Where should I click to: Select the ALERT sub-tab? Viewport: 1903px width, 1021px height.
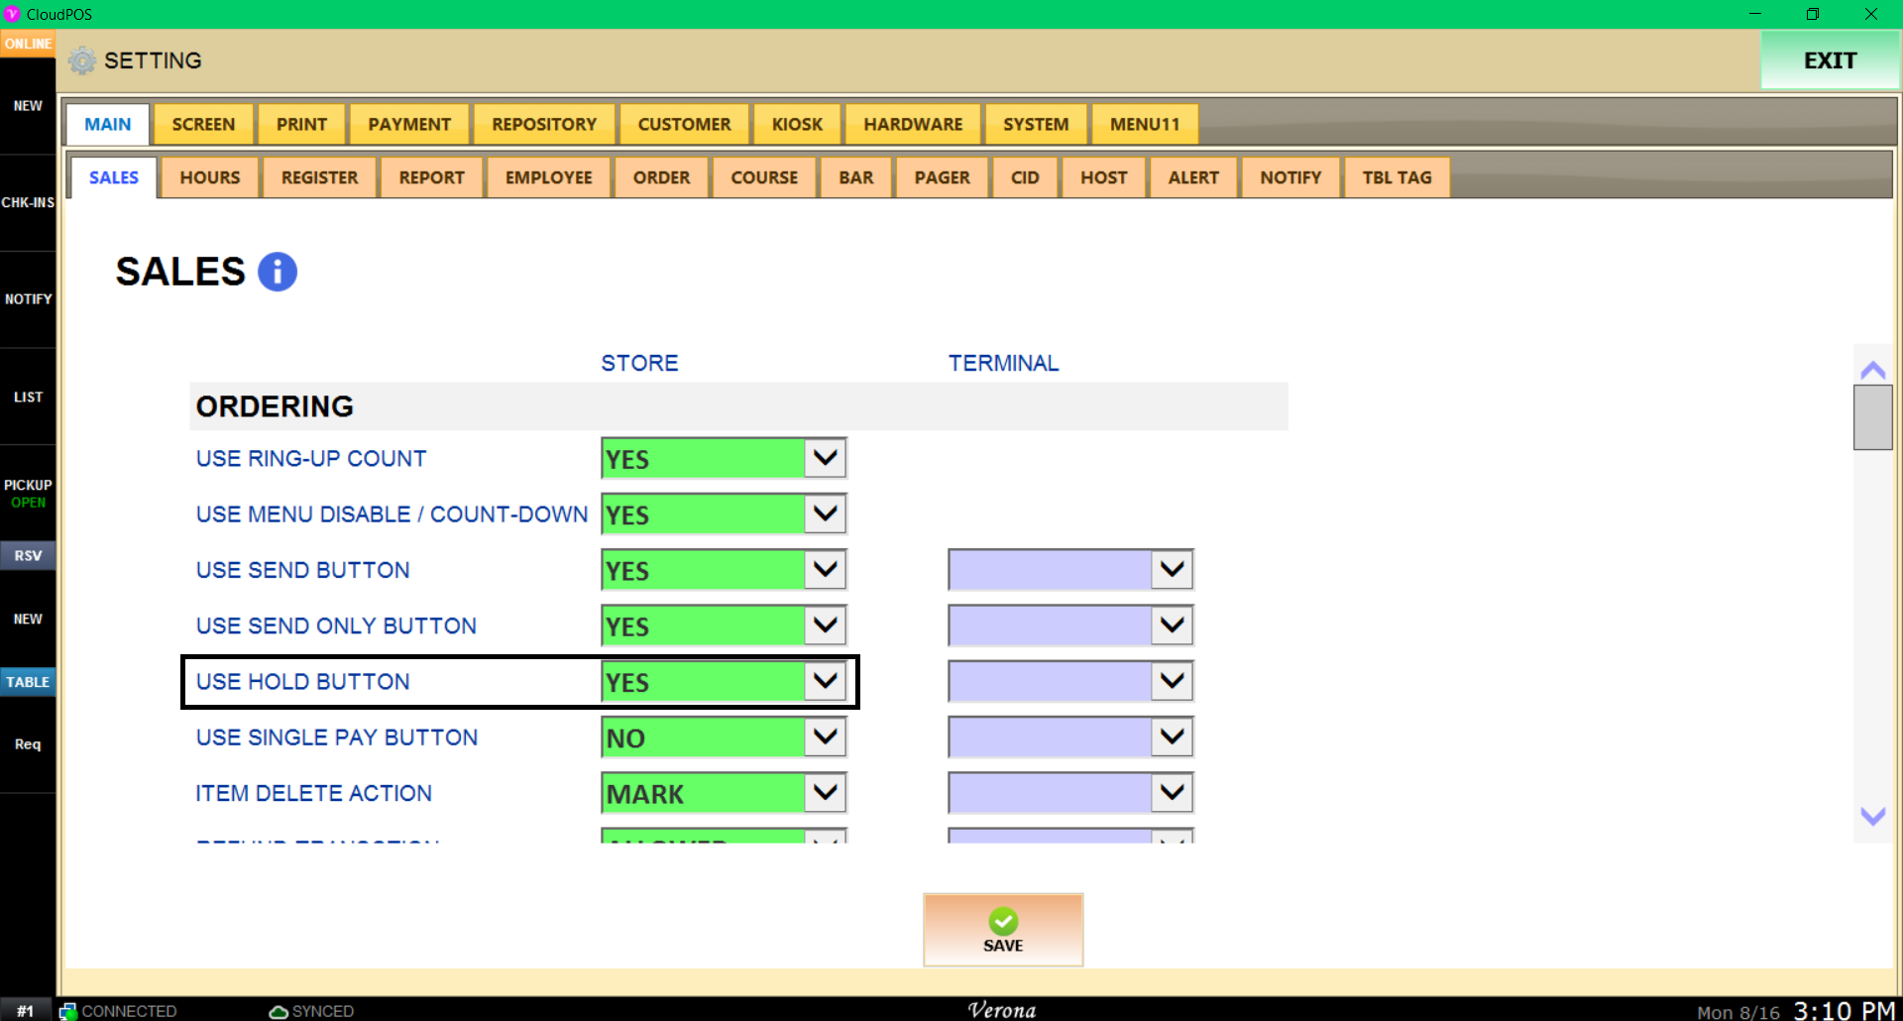1193,177
